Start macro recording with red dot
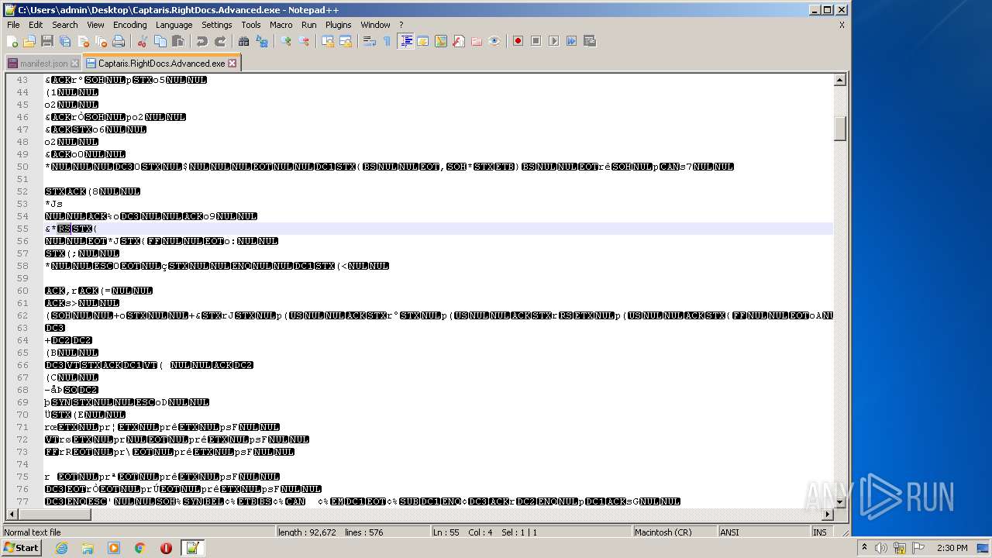Image resolution: width=992 pixels, height=558 pixels. coord(518,41)
